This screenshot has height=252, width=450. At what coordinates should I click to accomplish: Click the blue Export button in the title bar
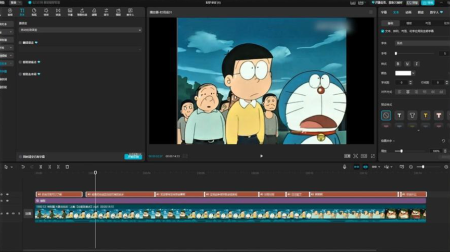pos(428,3)
